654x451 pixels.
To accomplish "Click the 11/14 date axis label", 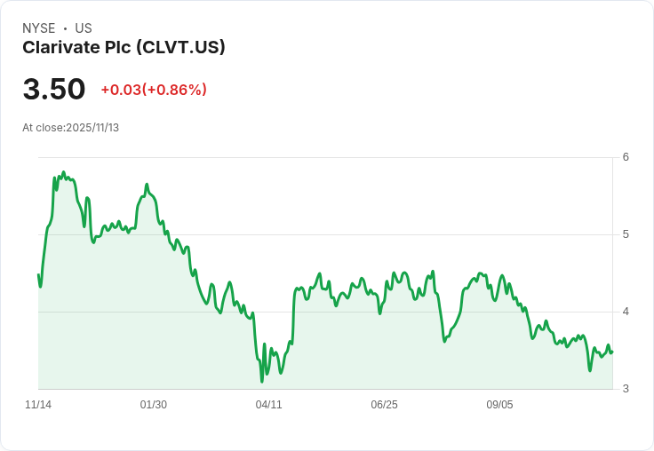I will point(38,405).
